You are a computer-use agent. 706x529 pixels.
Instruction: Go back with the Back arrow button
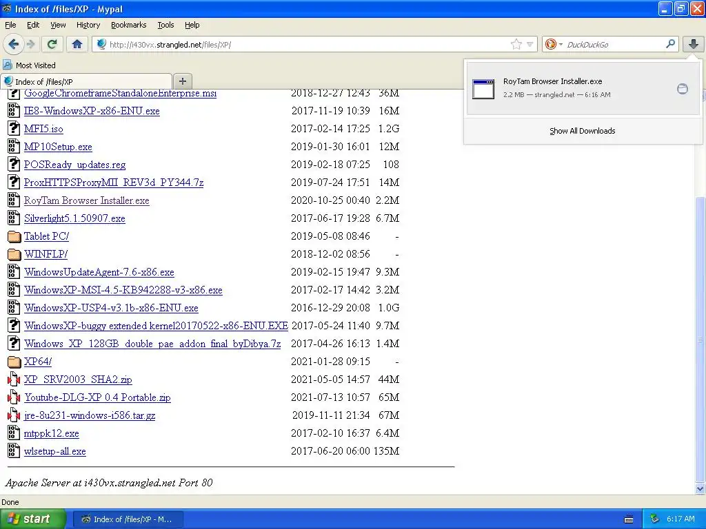[x=14, y=44]
